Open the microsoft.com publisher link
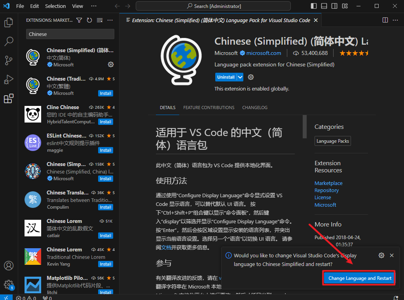Image resolution: width=404 pixels, height=300 pixels. click(x=264, y=53)
